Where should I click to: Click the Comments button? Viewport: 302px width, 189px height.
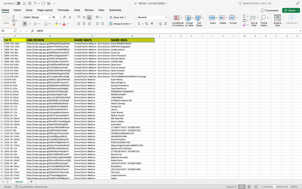(x=270, y=10)
